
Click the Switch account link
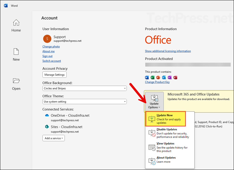[52, 61]
